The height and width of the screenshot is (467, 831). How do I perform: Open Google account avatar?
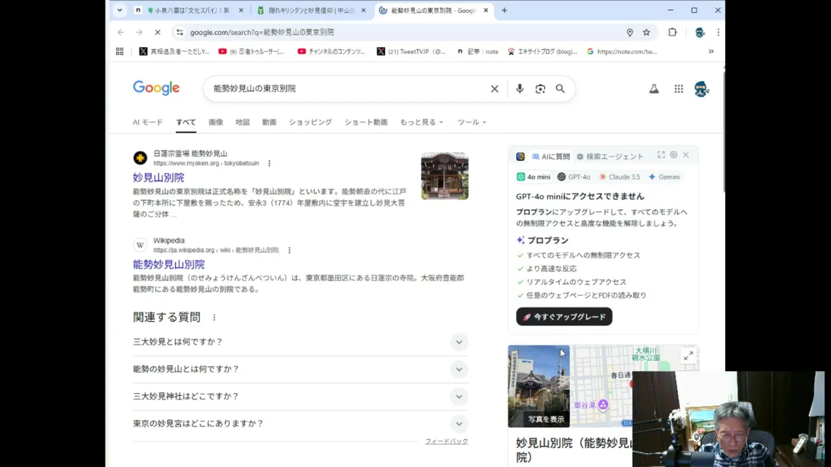701,89
